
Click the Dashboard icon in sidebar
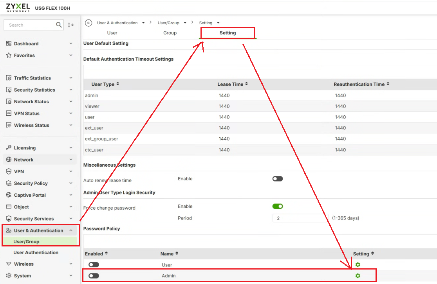tap(9, 43)
